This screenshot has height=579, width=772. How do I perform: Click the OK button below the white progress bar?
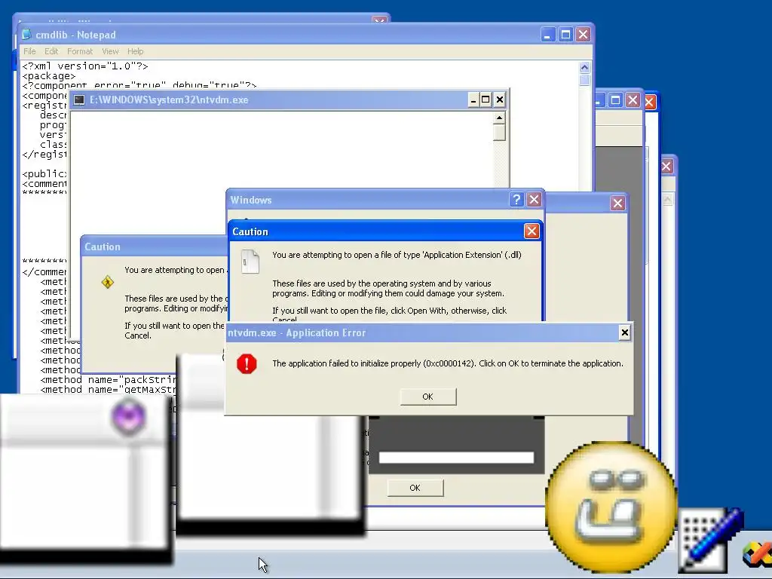point(415,488)
